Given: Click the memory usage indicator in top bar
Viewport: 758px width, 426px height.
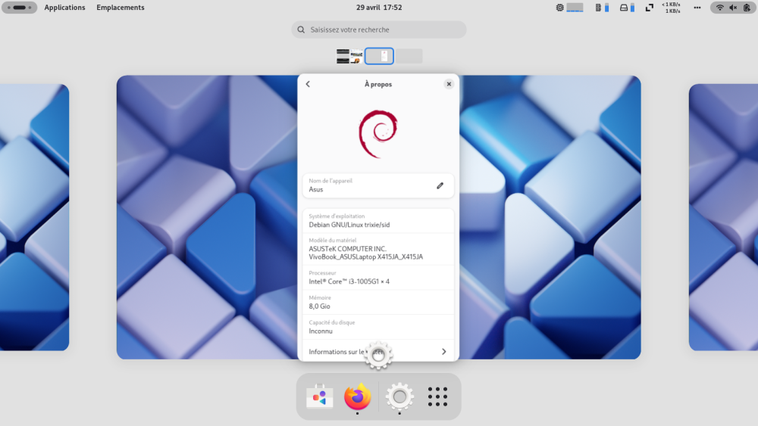Looking at the screenshot, I should 602,8.
